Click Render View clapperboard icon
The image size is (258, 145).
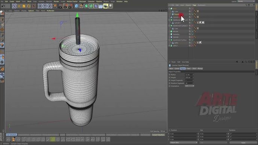(x=61, y=6)
